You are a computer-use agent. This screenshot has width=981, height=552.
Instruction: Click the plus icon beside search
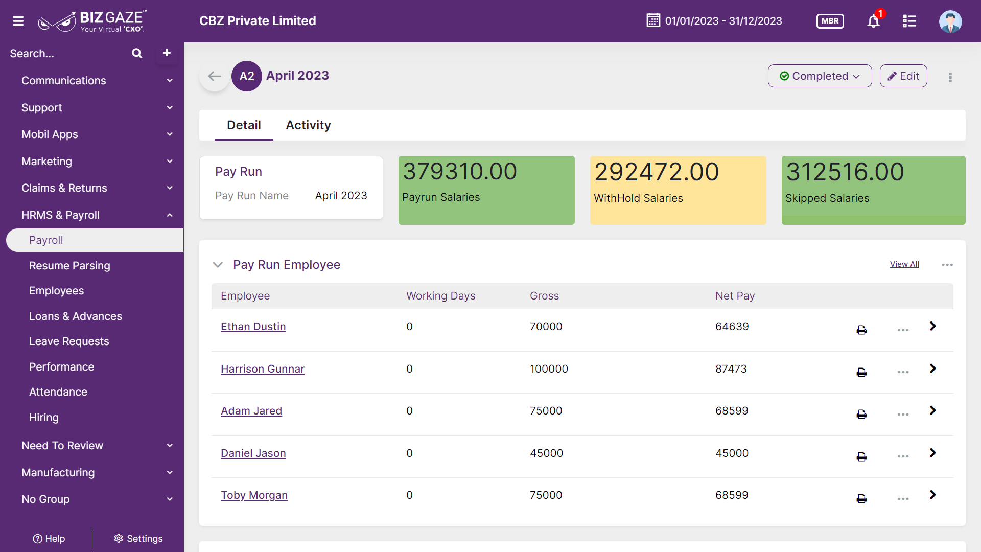pos(167,53)
